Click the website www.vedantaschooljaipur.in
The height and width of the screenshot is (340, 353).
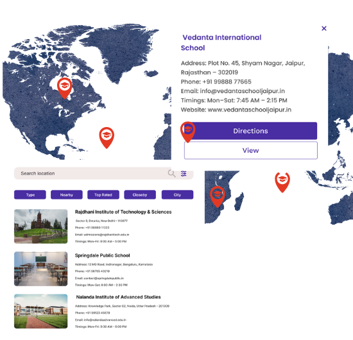point(250,110)
